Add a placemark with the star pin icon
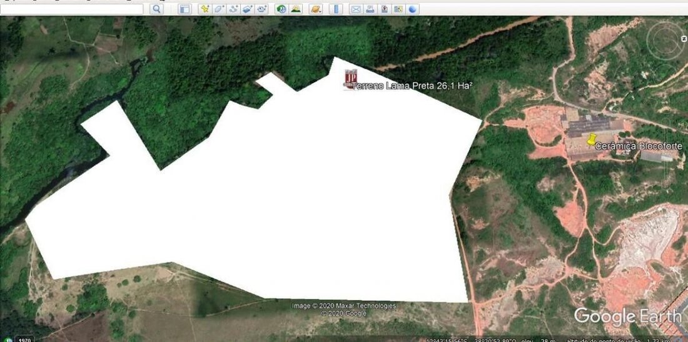The image size is (688, 342). click(205, 9)
